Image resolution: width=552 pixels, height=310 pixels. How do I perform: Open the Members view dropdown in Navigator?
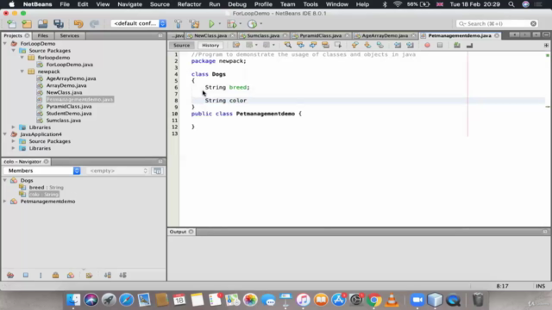click(42, 170)
